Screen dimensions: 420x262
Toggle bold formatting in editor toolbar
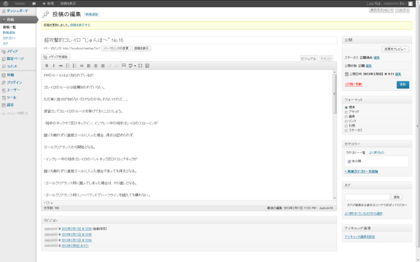click(x=47, y=66)
